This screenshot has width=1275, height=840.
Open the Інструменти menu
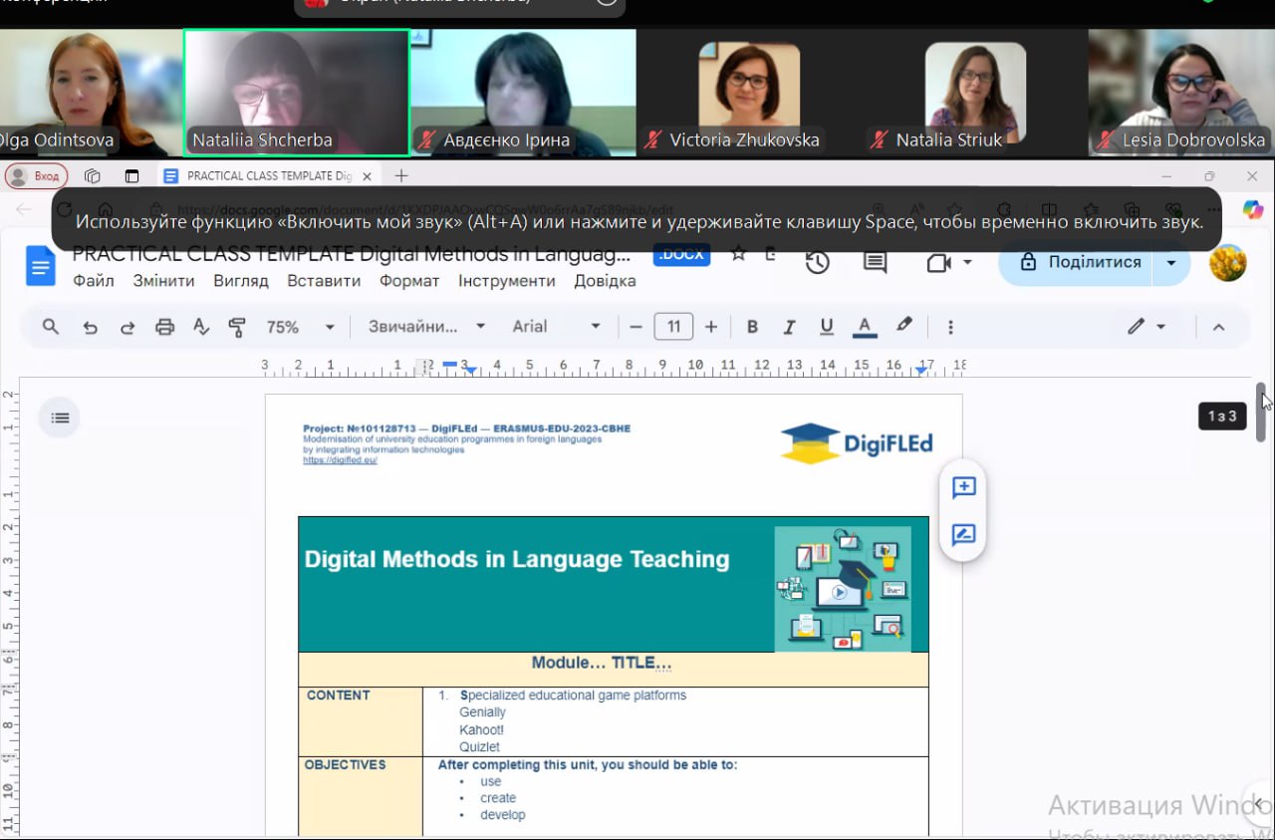pos(507,281)
